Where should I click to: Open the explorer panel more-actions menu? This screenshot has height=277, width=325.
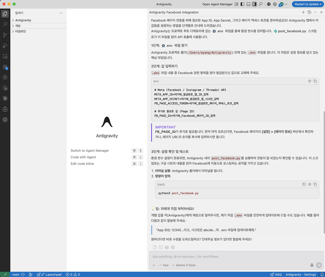click(x=61, y=13)
